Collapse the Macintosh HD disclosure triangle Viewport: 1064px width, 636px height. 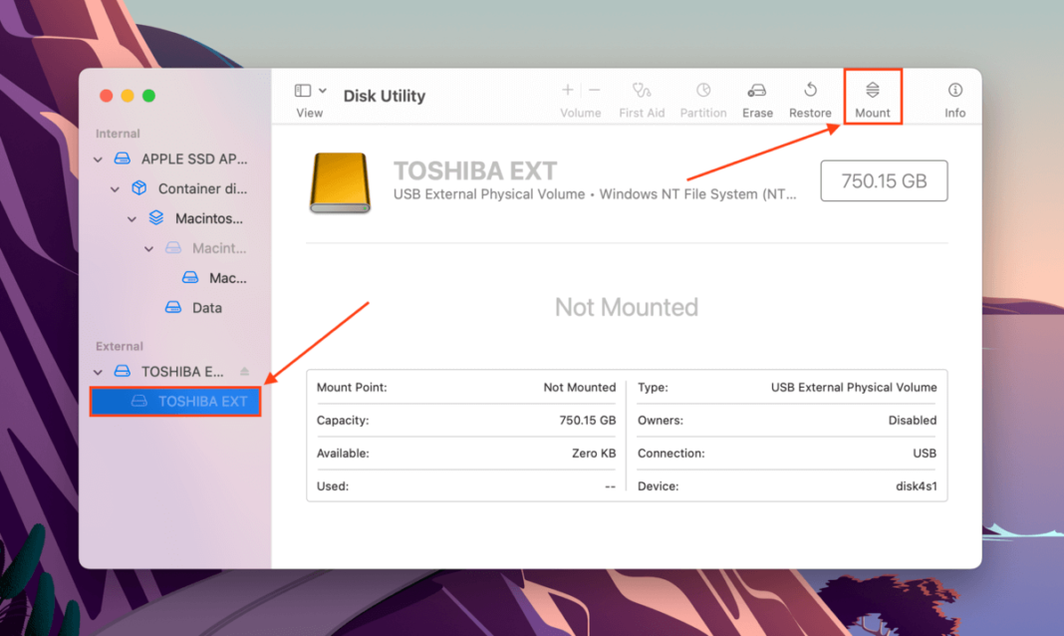[132, 218]
